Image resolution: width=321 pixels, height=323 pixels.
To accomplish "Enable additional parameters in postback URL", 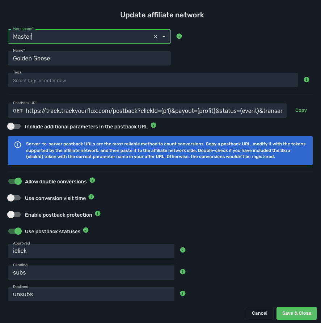I will coord(14,126).
